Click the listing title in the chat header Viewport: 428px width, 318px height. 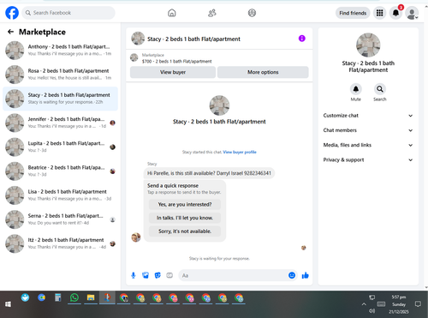[193, 39]
